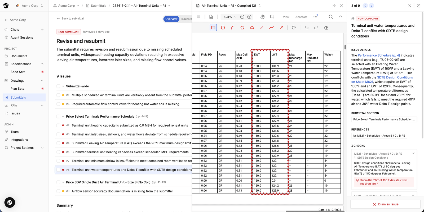Open the Annotate mode

coord(301,17)
